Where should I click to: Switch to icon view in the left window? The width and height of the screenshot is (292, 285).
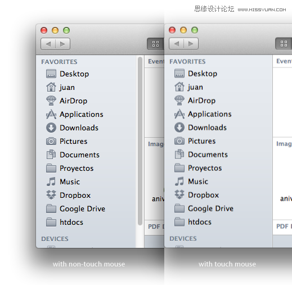tap(155, 44)
